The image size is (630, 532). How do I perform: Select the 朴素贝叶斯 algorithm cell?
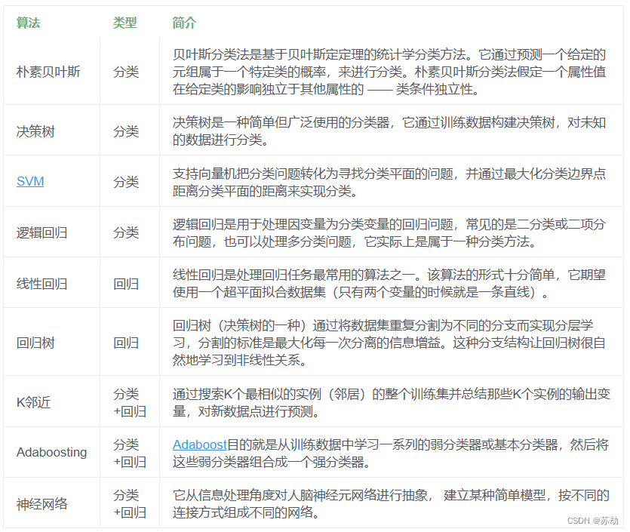click(48, 72)
